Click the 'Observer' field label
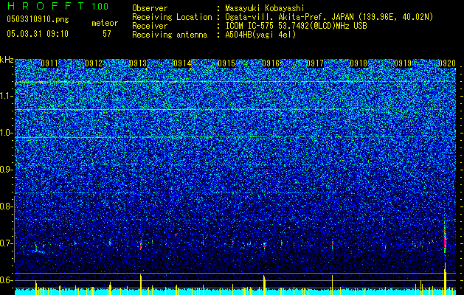Viewport: 464px width, 295px height. (x=150, y=8)
